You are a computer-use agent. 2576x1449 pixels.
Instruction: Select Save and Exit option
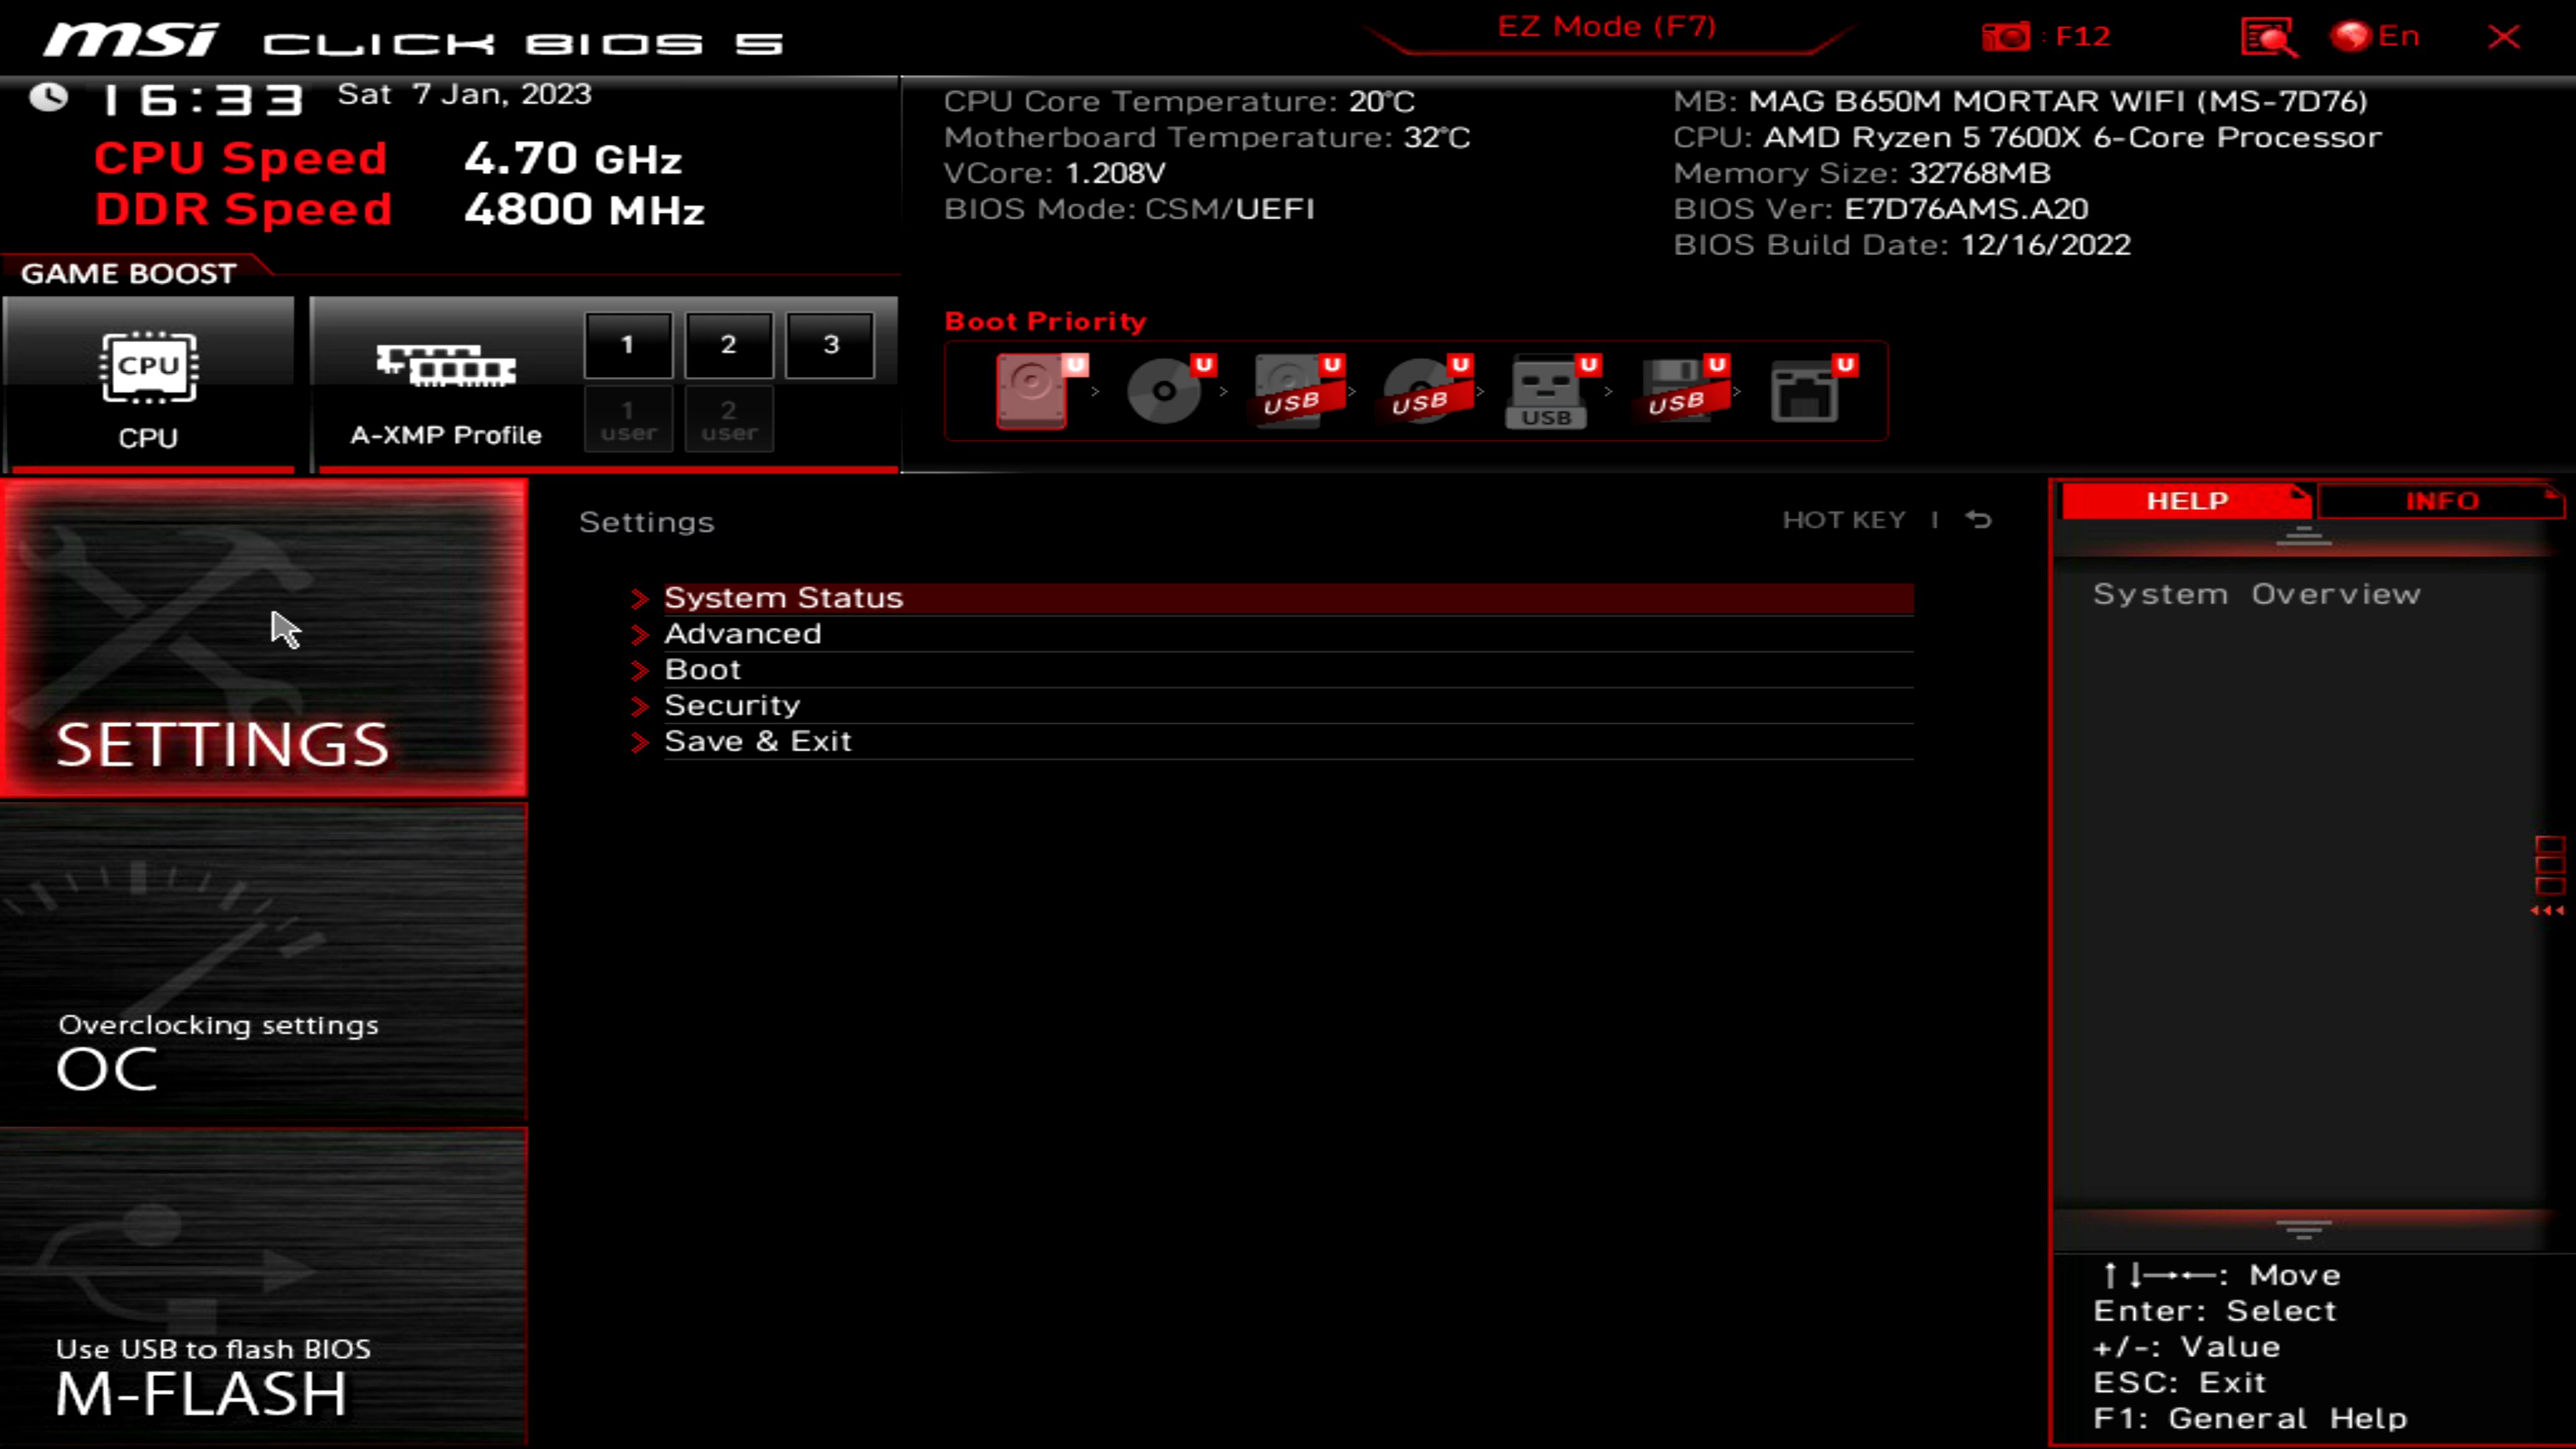[x=757, y=739]
